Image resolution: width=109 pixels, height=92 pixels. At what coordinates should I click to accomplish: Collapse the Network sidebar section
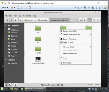[6, 60]
